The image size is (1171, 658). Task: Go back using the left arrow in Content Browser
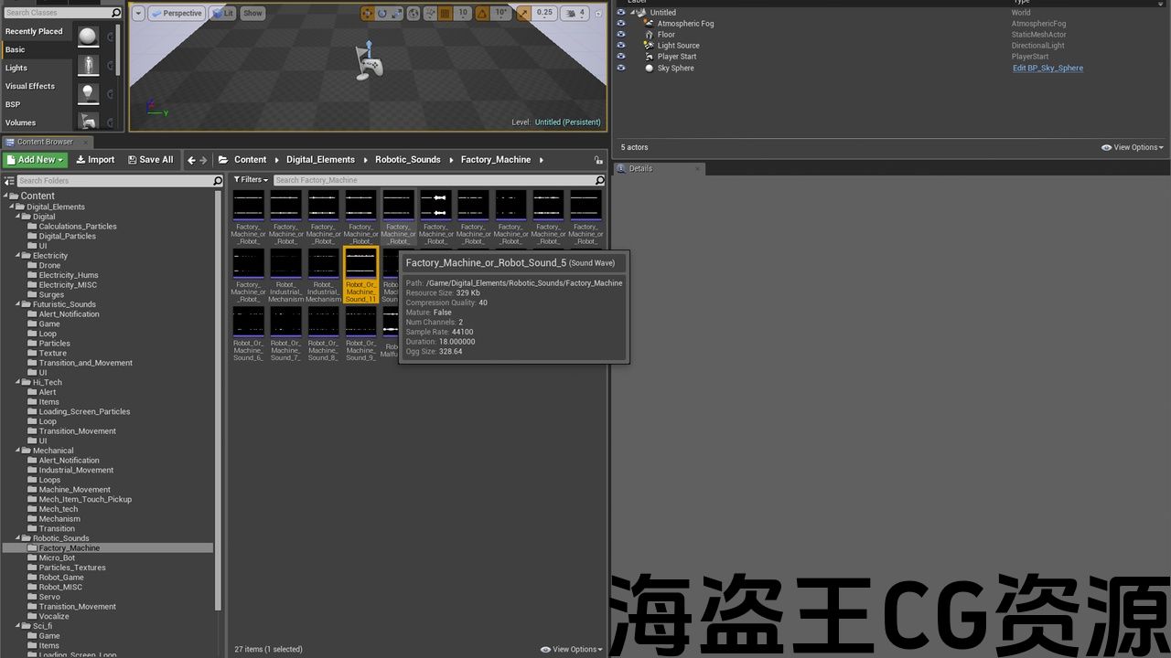(x=191, y=160)
